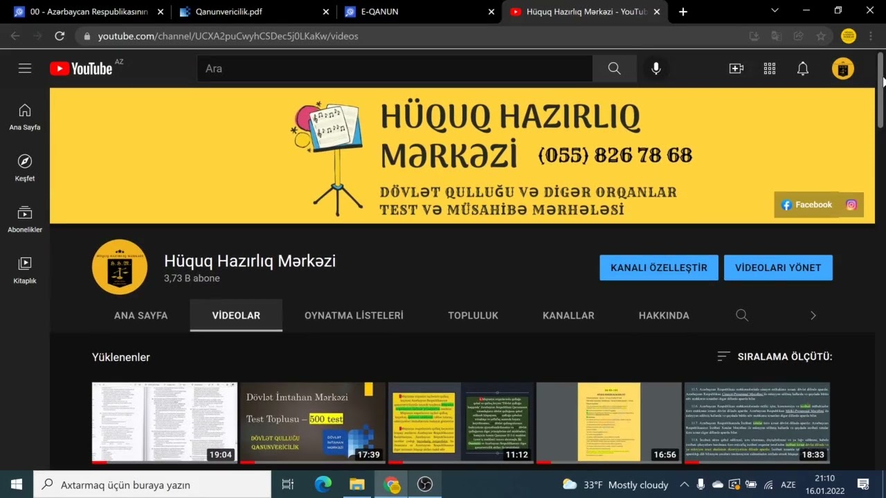
Task: Start voice search with microphone icon
Action: [x=656, y=68]
